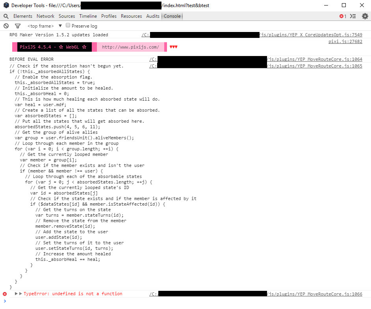Minimize the Developer Tools window
The width and height of the screenshot is (371, 309).
[x=326, y=5]
